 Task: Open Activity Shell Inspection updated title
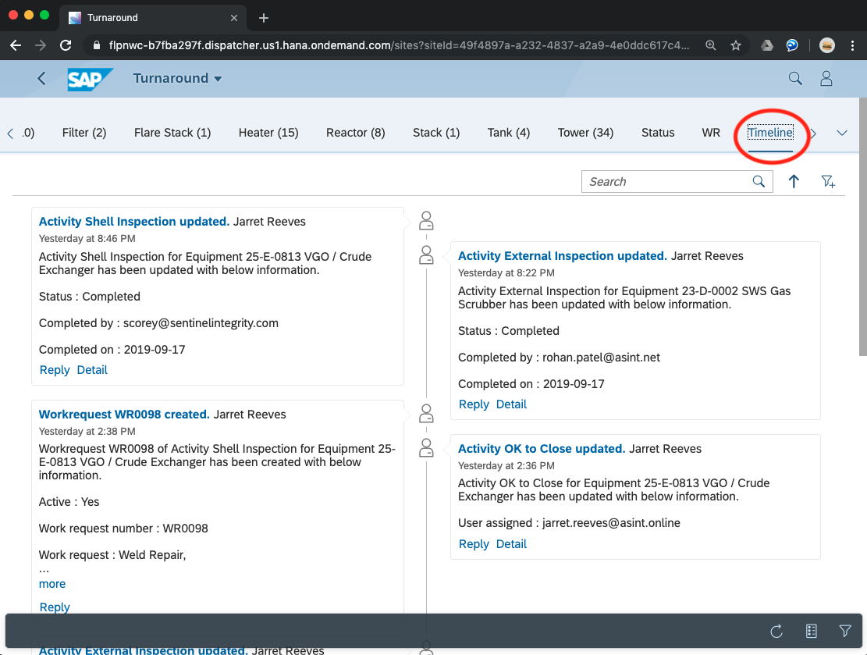133,221
